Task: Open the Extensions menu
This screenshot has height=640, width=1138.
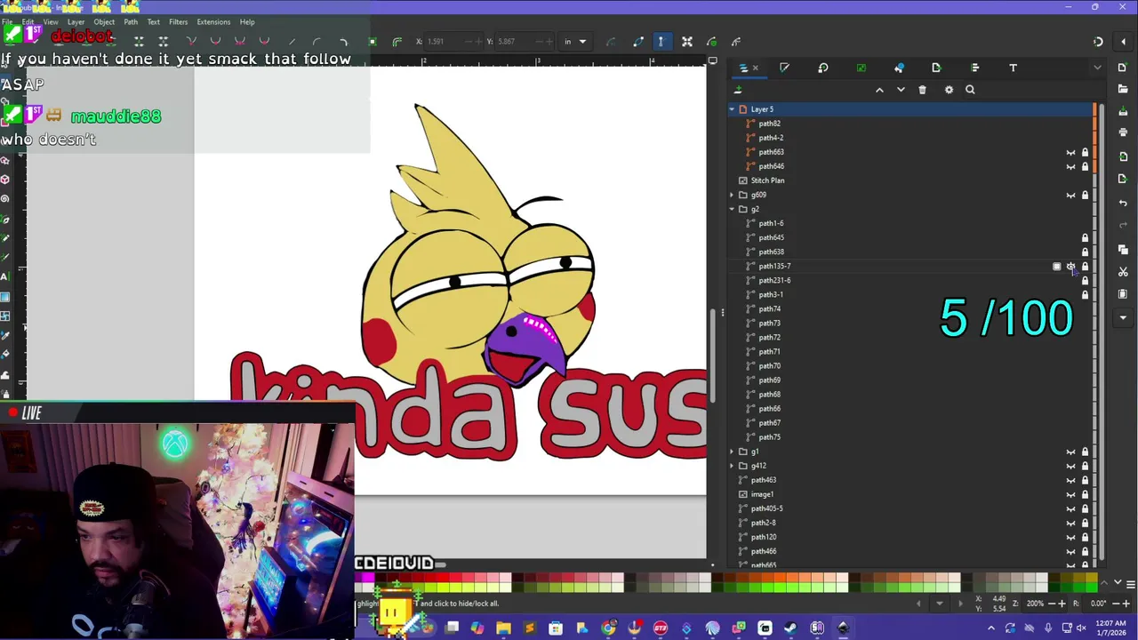Action: [213, 22]
